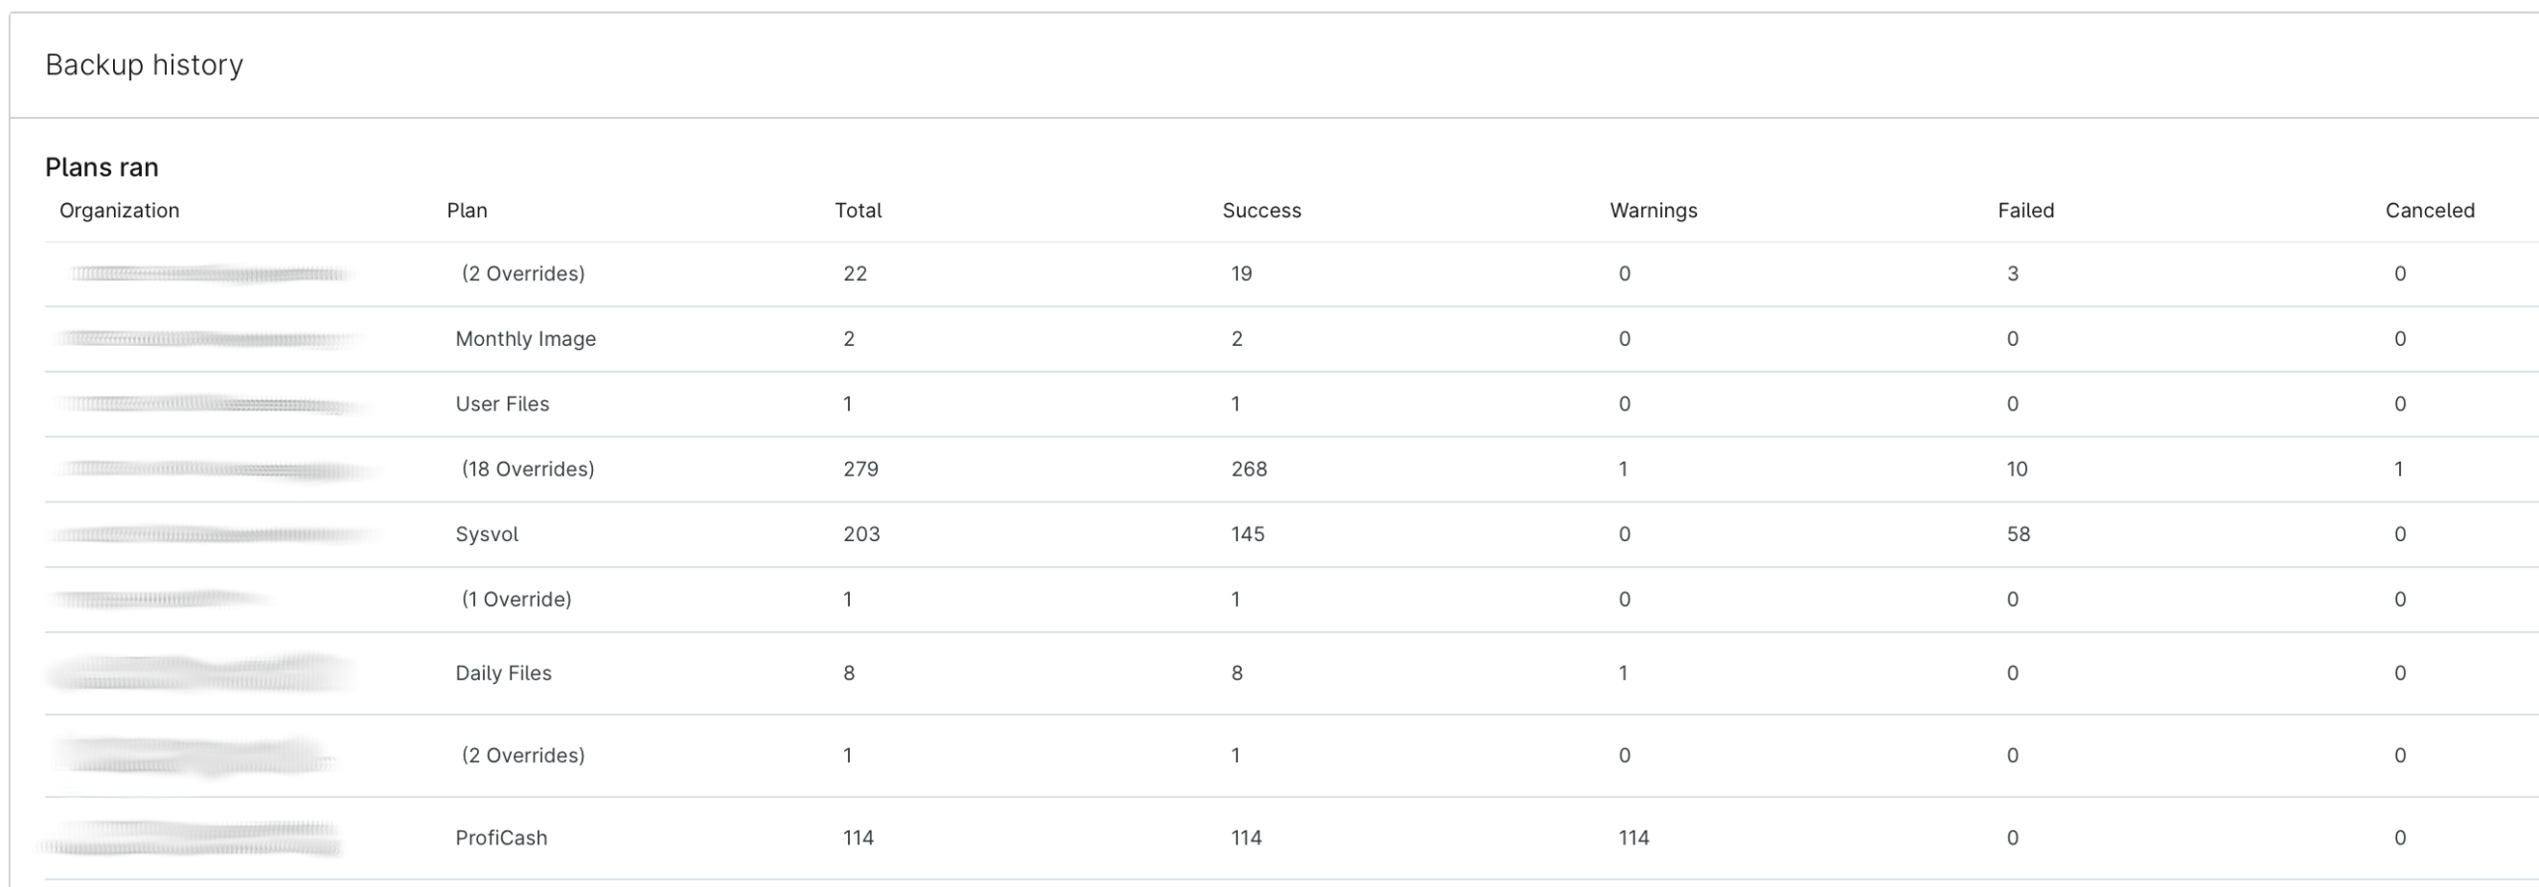Click the 114 warnings value for ProfiCash
Screen dimensions: 2539x887
point(1633,837)
